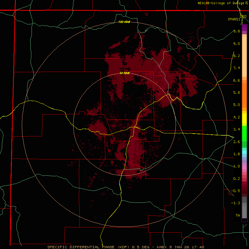The height and width of the screenshot is (249, 249).
Task: Click the SPECIFIC DIFFERENTIAL PHASE (KDP) caption
Action: [x=89, y=247]
